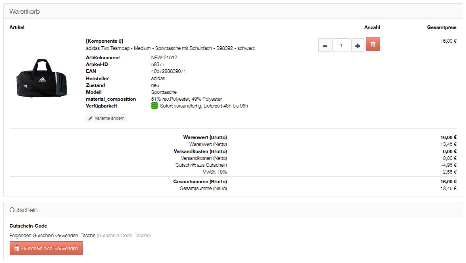Click the [Komponente 0] label
Viewport: 466px width, 263px height.
[x=104, y=41]
